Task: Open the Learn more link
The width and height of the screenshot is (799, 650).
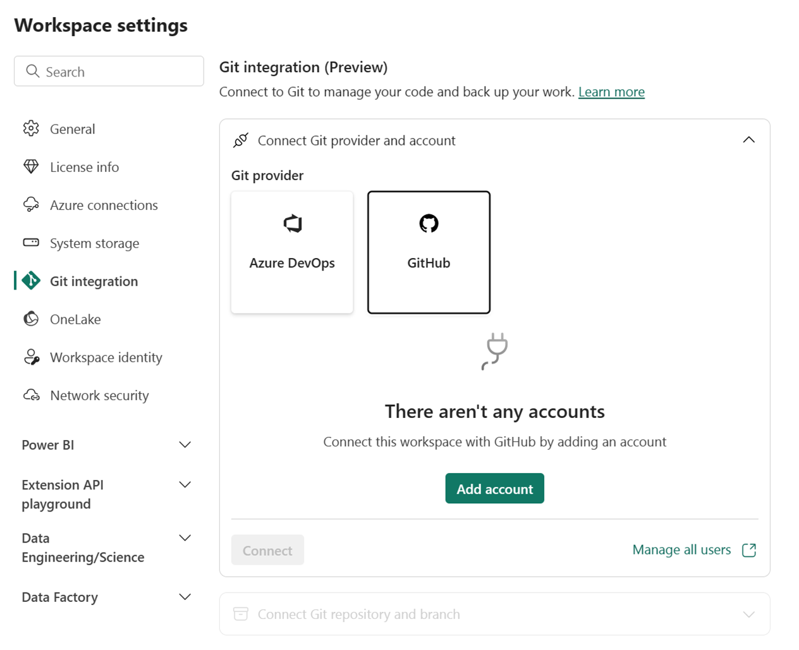Action: coord(611,92)
